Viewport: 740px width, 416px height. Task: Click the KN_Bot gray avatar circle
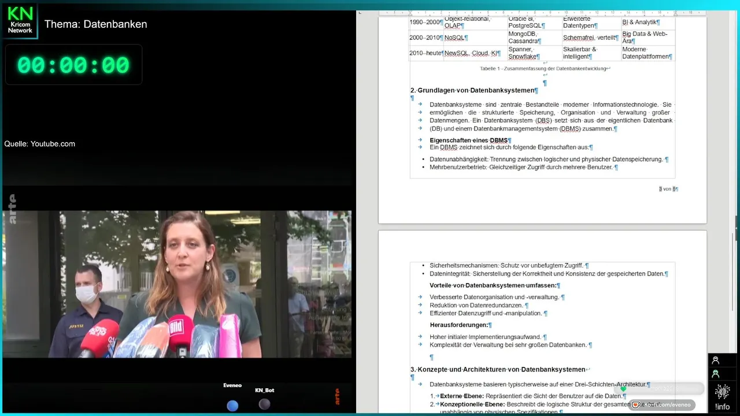264,404
